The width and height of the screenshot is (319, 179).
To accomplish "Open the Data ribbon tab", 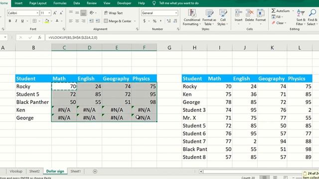I will click(x=76, y=3).
